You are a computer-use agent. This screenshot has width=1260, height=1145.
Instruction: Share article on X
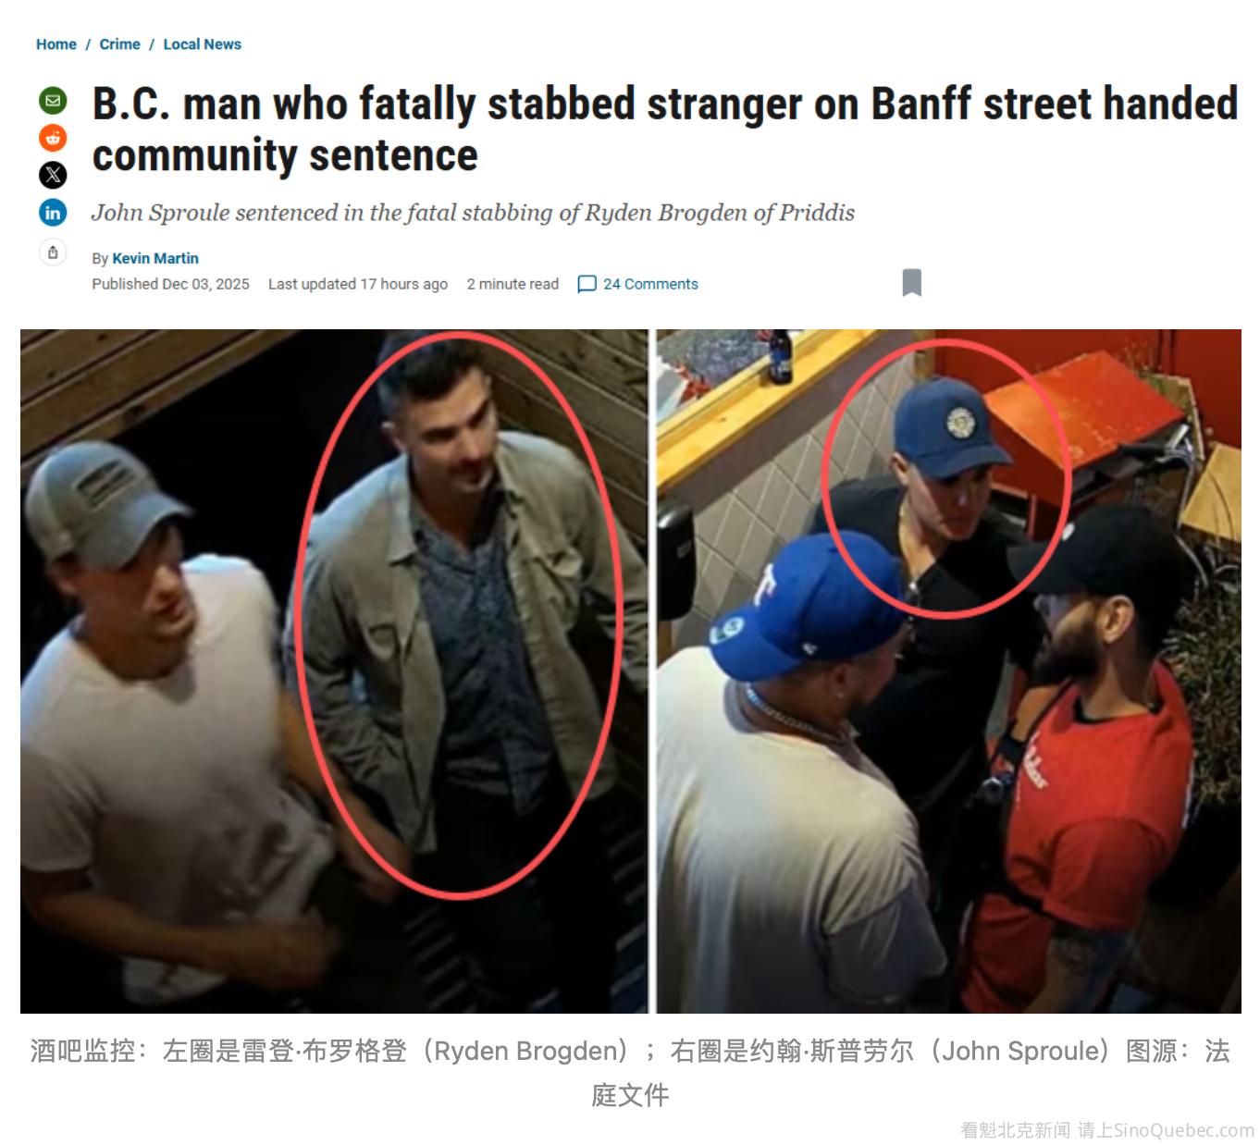(53, 175)
